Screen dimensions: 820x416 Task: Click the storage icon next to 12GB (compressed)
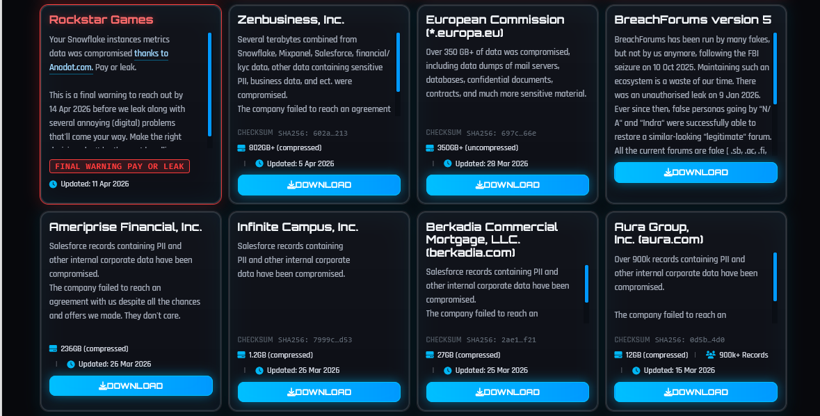coord(619,355)
